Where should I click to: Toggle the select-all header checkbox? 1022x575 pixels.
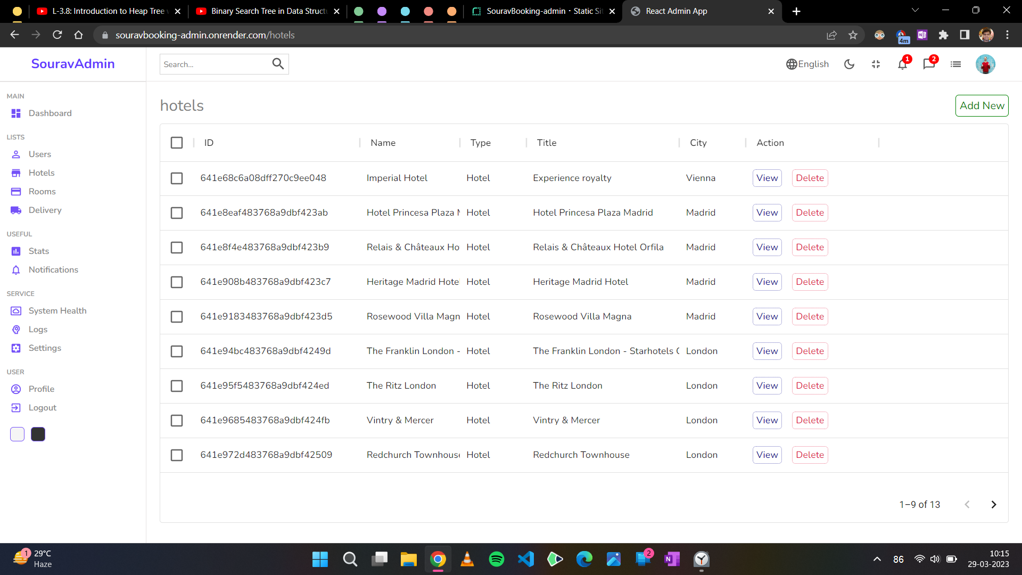(177, 143)
